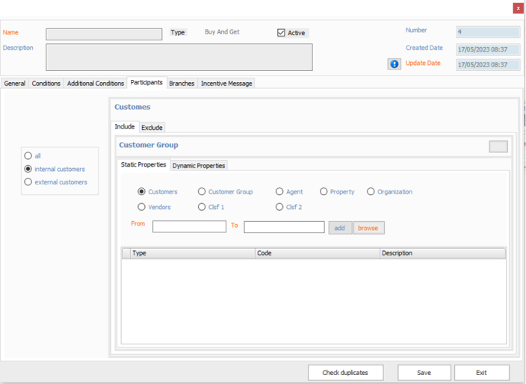Switch to the Conditions tab
The height and width of the screenshot is (384, 526).
click(46, 84)
